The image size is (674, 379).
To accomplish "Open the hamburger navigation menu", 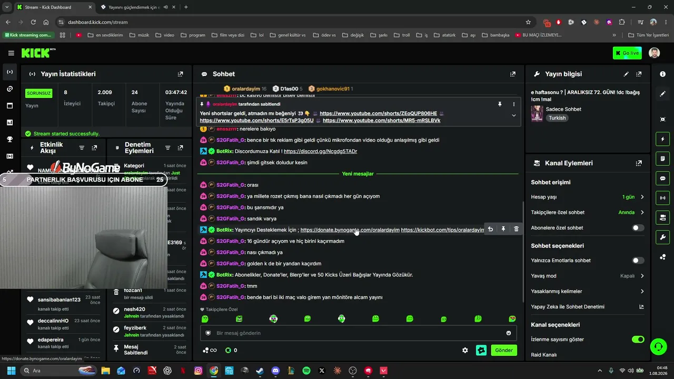I will pyautogui.click(x=11, y=53).
